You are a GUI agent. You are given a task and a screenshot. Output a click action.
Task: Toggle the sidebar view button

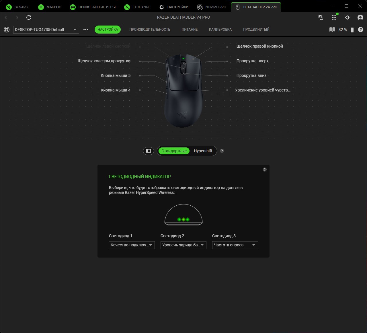tap(149, 151)
